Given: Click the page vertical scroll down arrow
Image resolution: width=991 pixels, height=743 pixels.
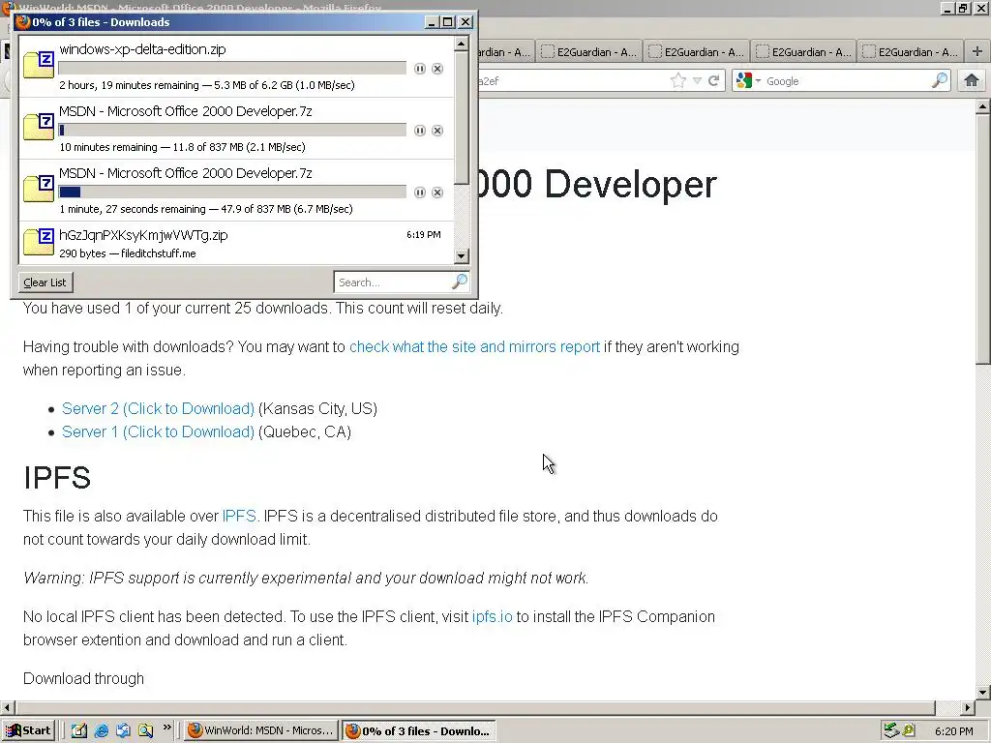Looking at the screenshot, I should coord(983,692).
